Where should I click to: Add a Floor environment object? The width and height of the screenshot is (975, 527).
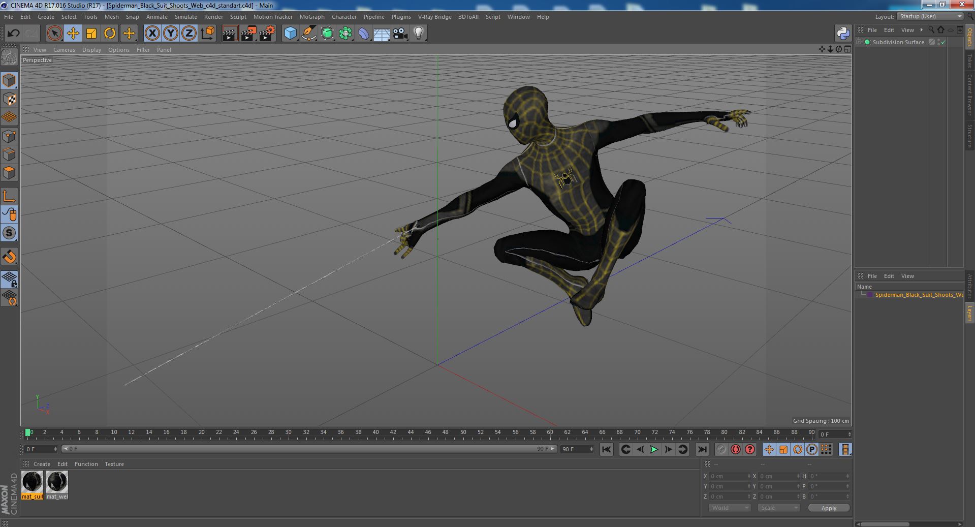[382, 34]
